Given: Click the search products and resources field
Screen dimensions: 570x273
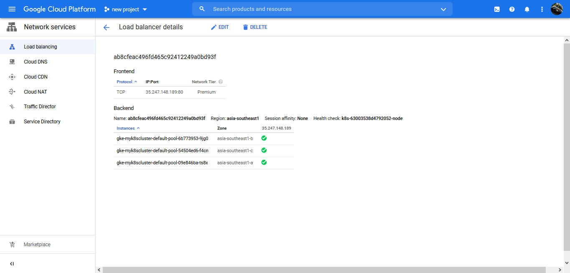Looking at the screenshot, I should click(x=322, y=9).
